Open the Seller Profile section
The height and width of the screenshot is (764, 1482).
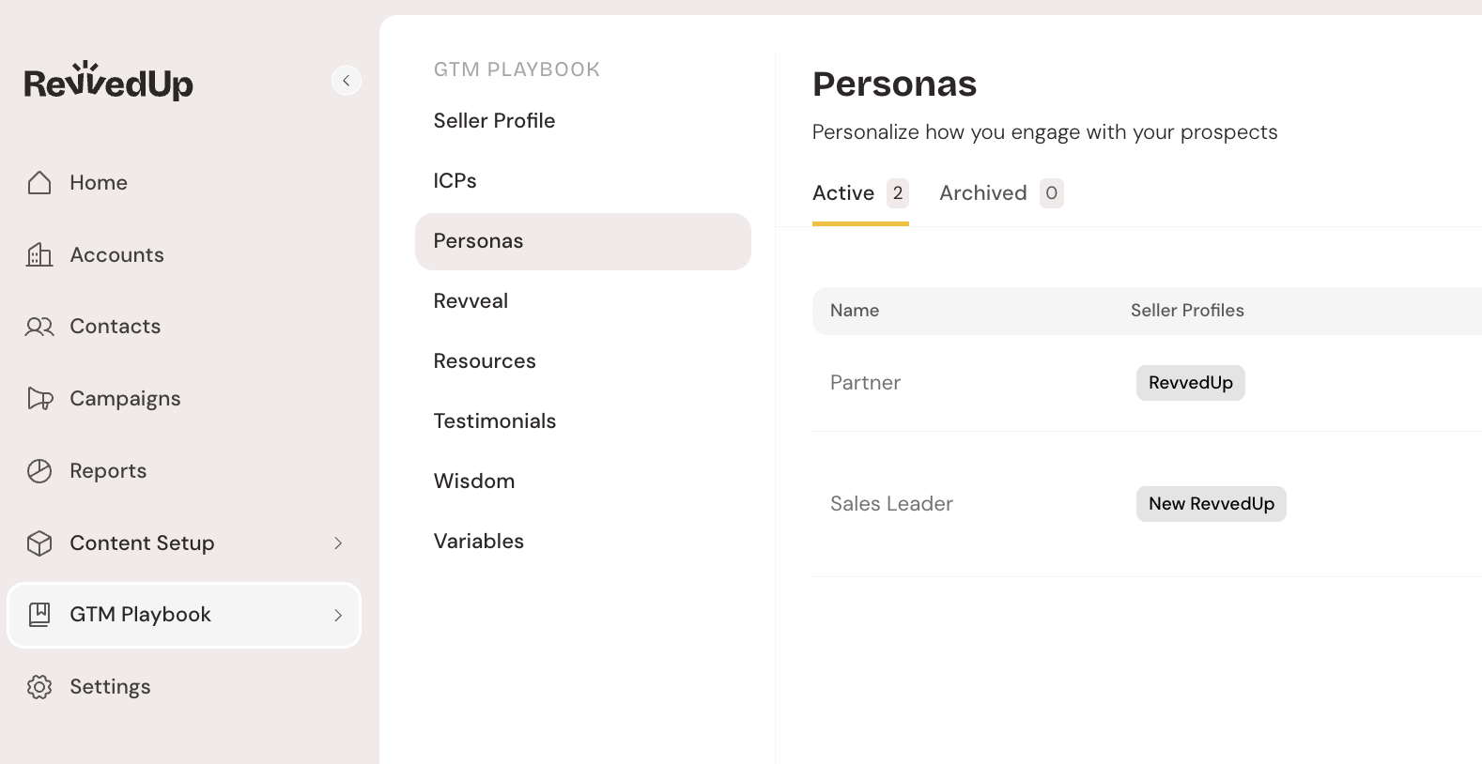pyautogui.click(x=494, y=121)
